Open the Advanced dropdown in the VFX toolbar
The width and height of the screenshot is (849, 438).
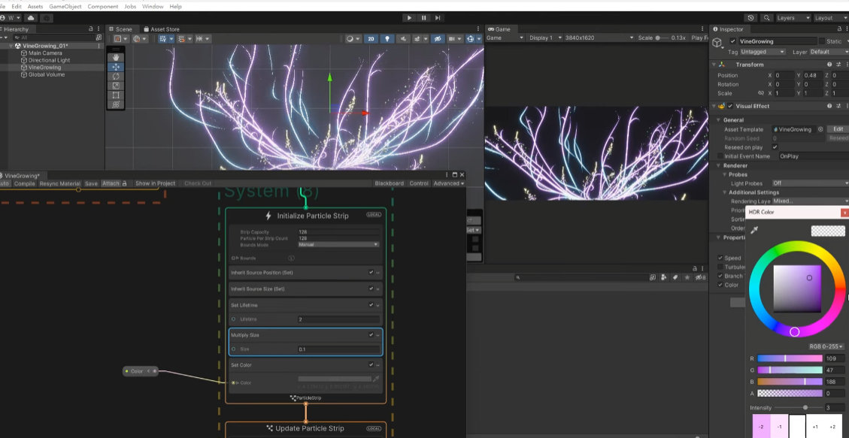[x=449, y=183]
